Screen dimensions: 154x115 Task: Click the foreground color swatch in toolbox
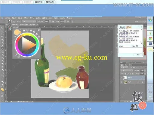[x=2, y=89]
